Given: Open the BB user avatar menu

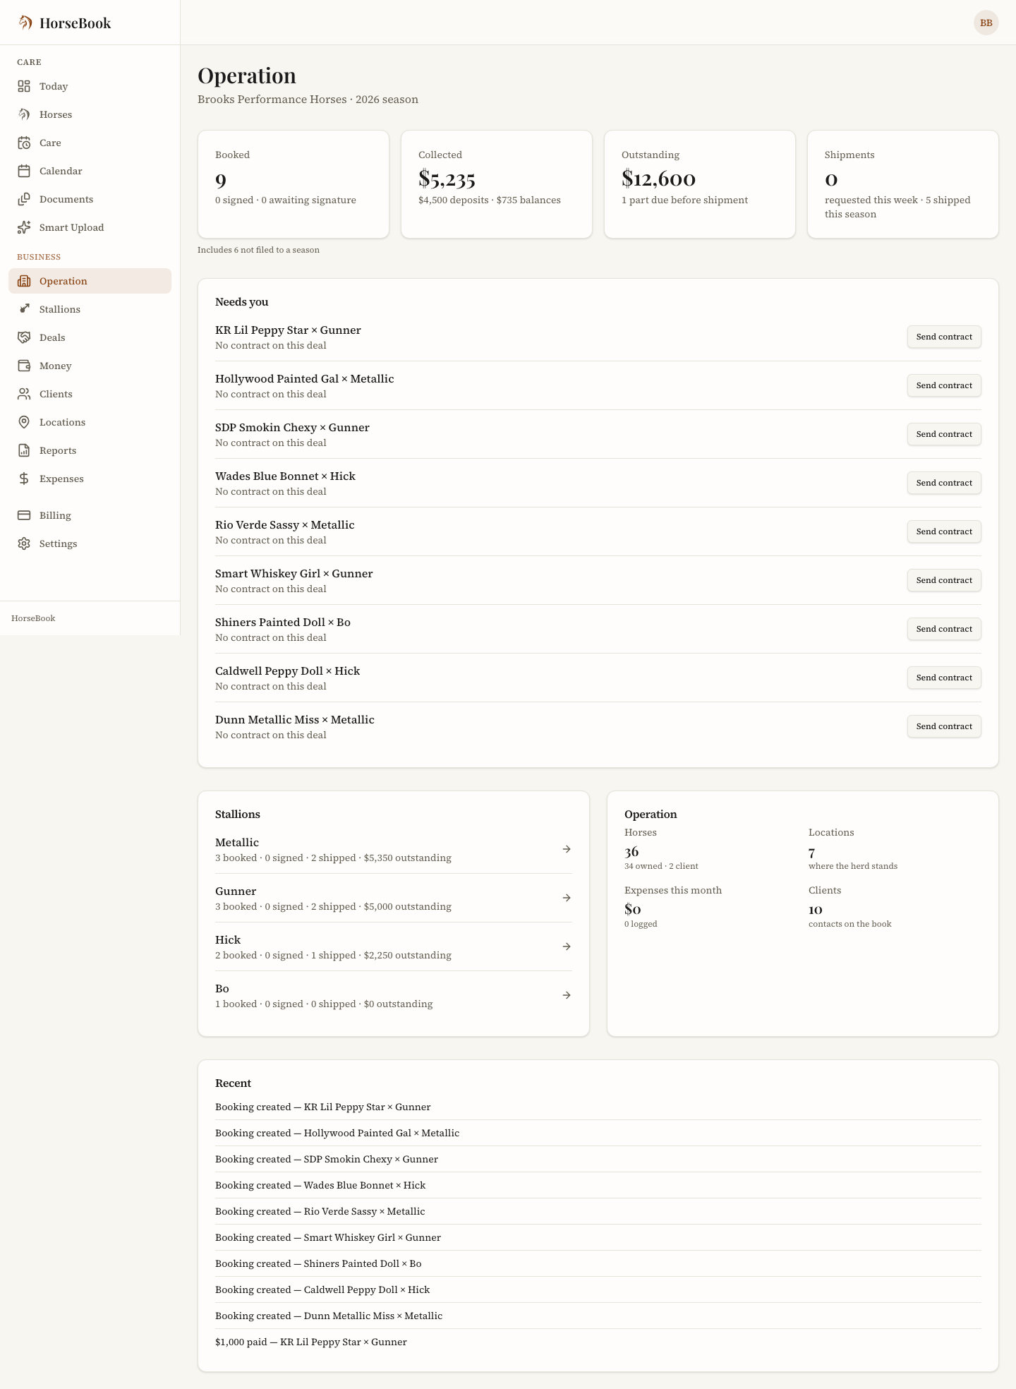Looking at the screenshot, I should [x=986, y=23].
